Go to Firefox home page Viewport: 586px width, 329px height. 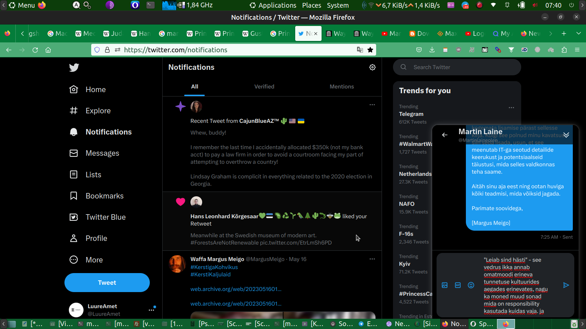[x=48, y=50]
